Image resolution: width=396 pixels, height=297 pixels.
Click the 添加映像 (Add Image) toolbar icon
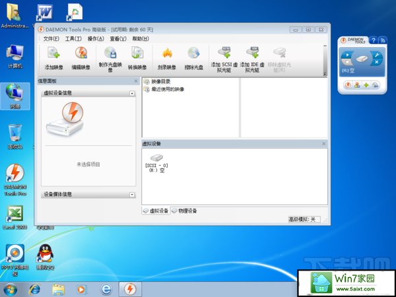tap(54, 58)
